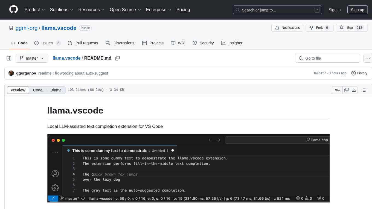Expand the Open Source menu
The image size is (372, 209).
125,10
